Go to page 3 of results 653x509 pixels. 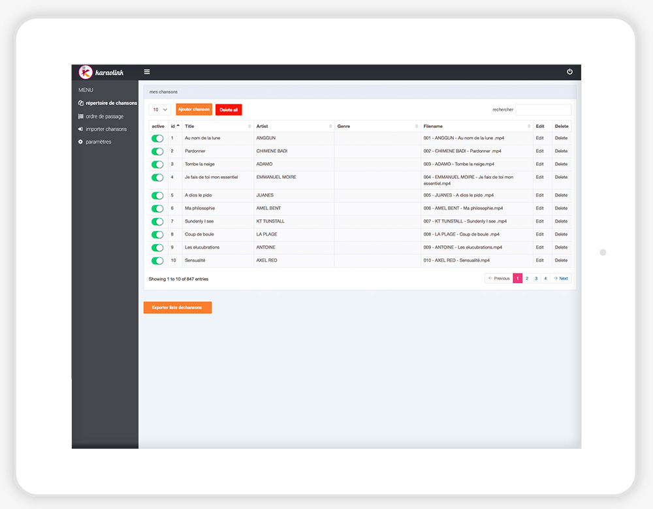(x=536, y=279)
